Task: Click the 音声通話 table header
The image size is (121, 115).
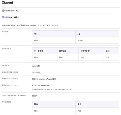Action: pyautogui.click(x=68, y=51)
